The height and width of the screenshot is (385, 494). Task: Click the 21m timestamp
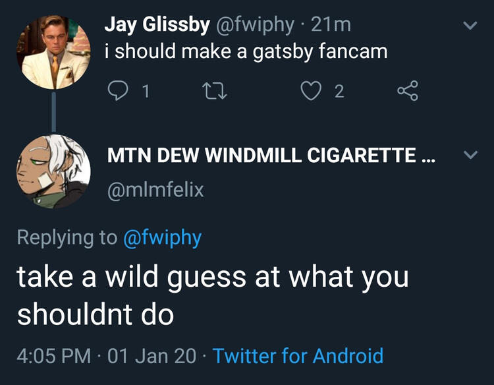331,25
